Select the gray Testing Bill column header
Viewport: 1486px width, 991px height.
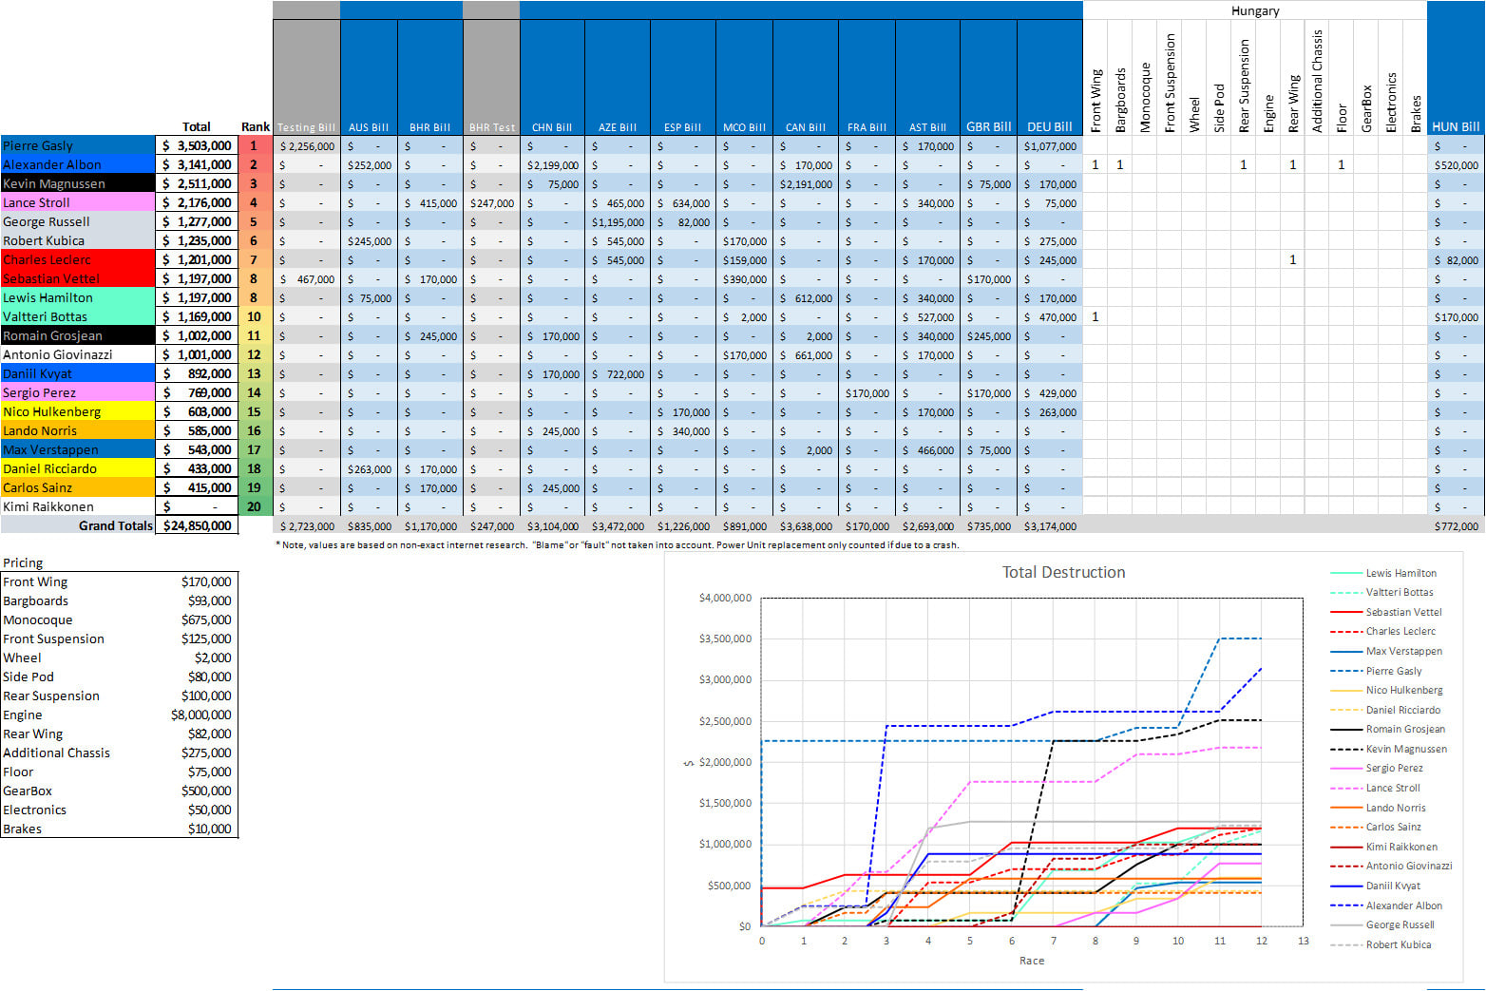pos(306,126)
